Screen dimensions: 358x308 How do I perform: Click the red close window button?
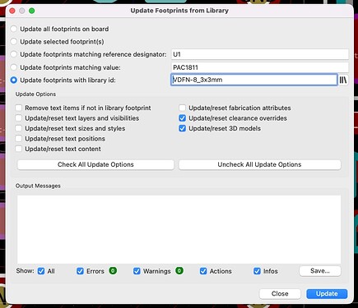click(12, 11)
